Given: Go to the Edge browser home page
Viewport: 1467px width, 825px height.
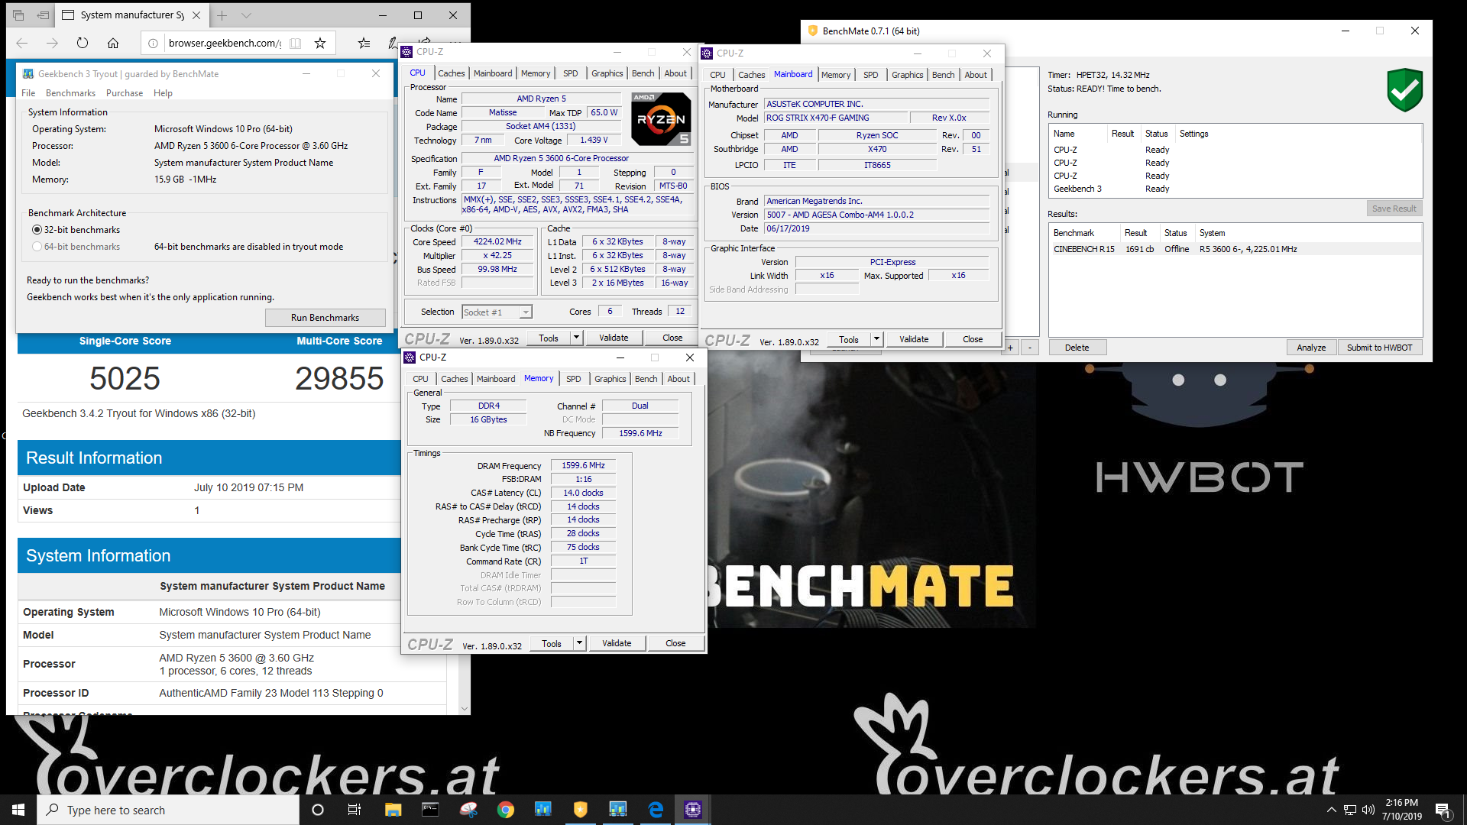Looking at the screenshot, I should point(113,43).
